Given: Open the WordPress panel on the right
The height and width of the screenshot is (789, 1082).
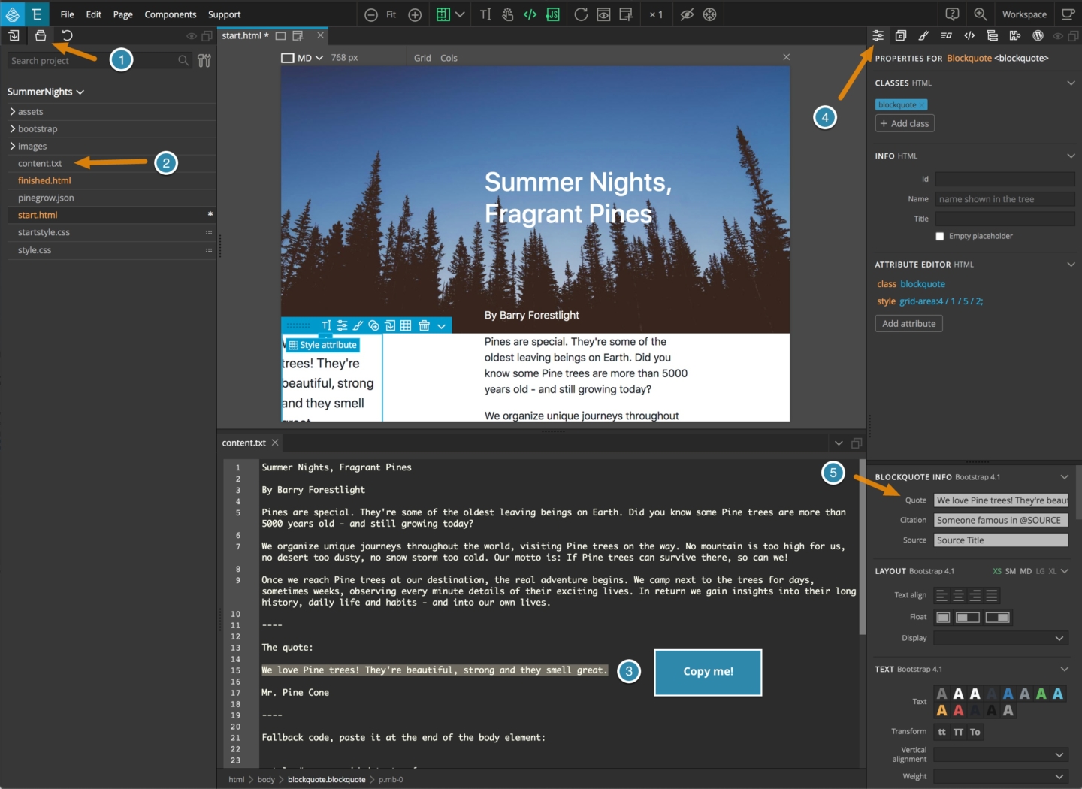Looking at the screenshot, I should coord(1038,35).
